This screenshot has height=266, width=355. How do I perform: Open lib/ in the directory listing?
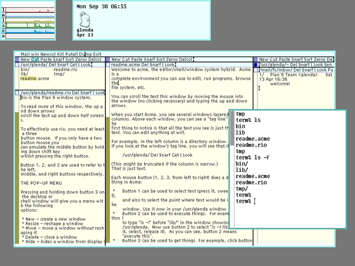(x=24, y=74)
